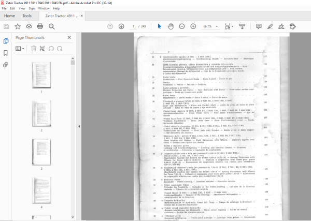Select page 2 thumbnail
This screenshot has width=311, height=221.
[x=41, y=113]
